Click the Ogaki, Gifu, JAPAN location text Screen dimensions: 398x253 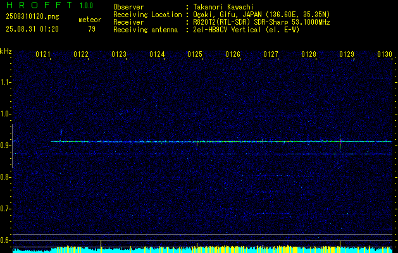(261, 15)
